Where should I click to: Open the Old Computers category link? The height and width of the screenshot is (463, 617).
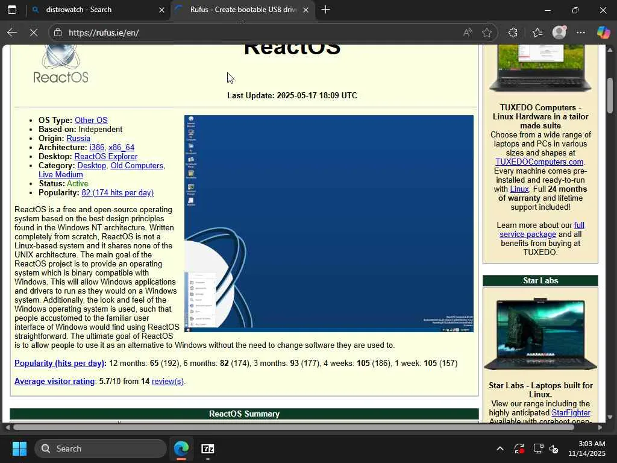(x=137, y=165)
